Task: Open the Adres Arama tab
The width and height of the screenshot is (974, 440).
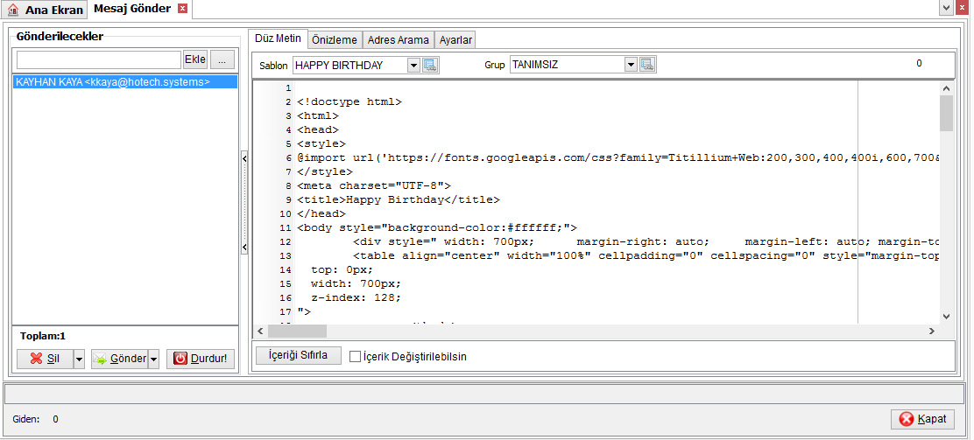Action: [x=399, y=39]
